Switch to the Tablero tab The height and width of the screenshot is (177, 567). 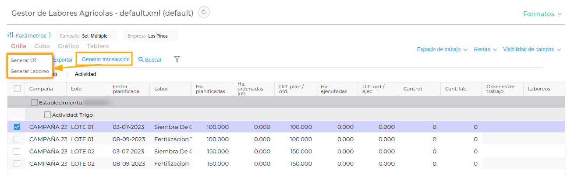tap(98, 46)
